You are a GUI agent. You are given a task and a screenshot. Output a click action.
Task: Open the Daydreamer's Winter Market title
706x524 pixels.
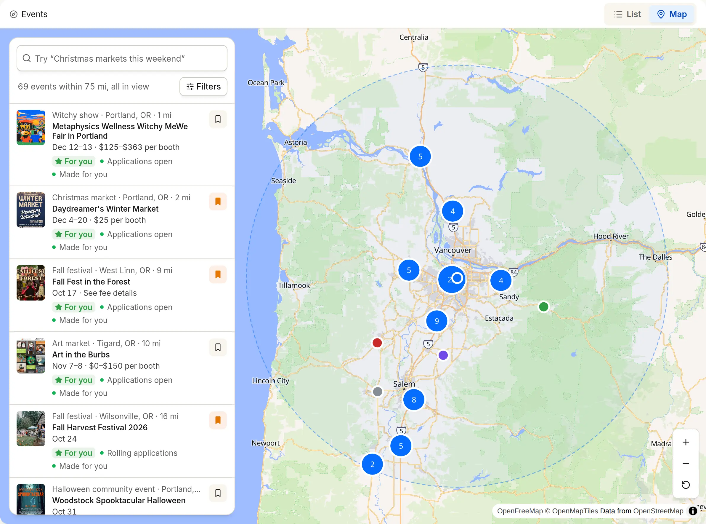(x=105, y=209)
